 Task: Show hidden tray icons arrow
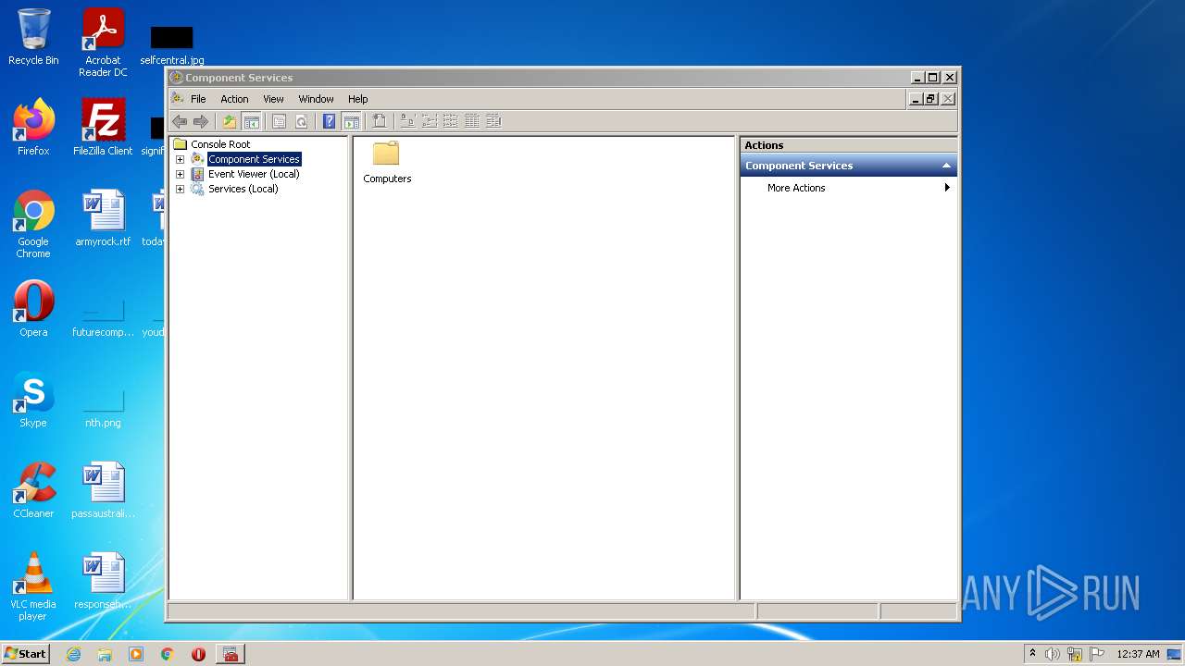click(x=1032, y=653)
